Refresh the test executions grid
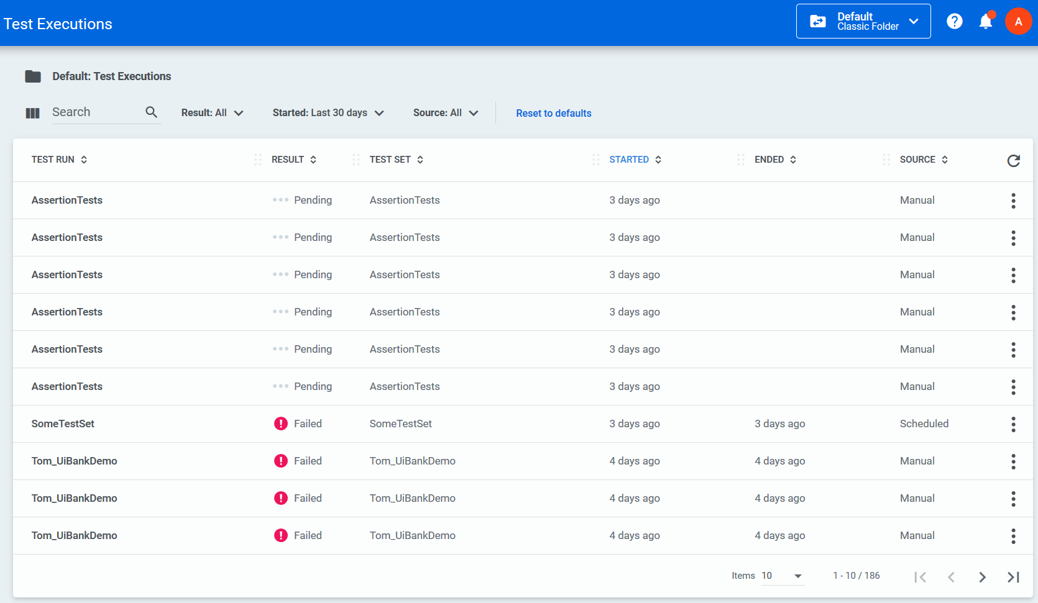This screenshot has height=603, width=1038. 1013,161
